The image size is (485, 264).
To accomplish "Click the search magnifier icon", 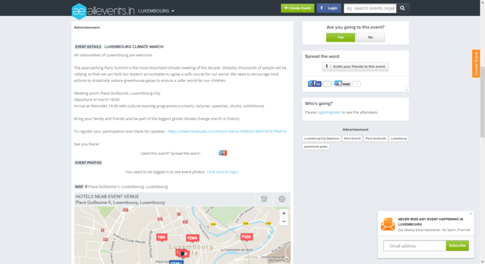I will pyautogui.click(x=402, y=8).
